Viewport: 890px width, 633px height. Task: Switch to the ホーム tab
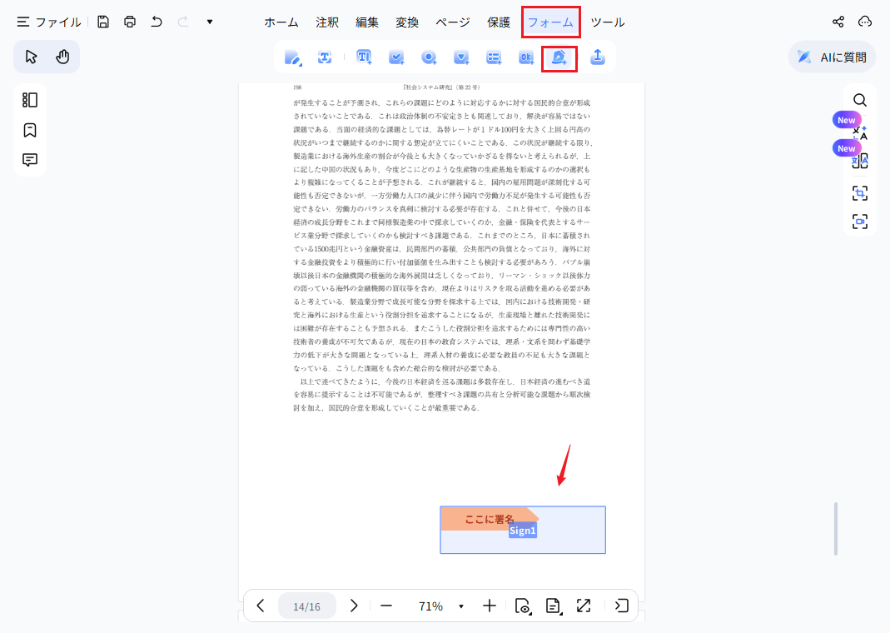tap(281, 22)
